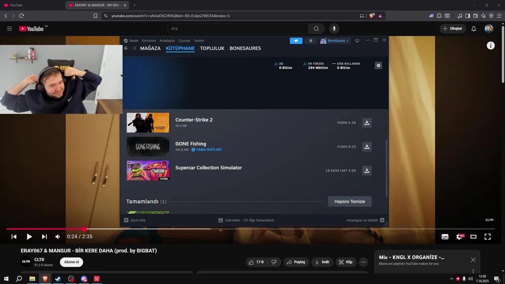Open video player settings gear
The image size is (505, 284).
[x=460, y=237]
